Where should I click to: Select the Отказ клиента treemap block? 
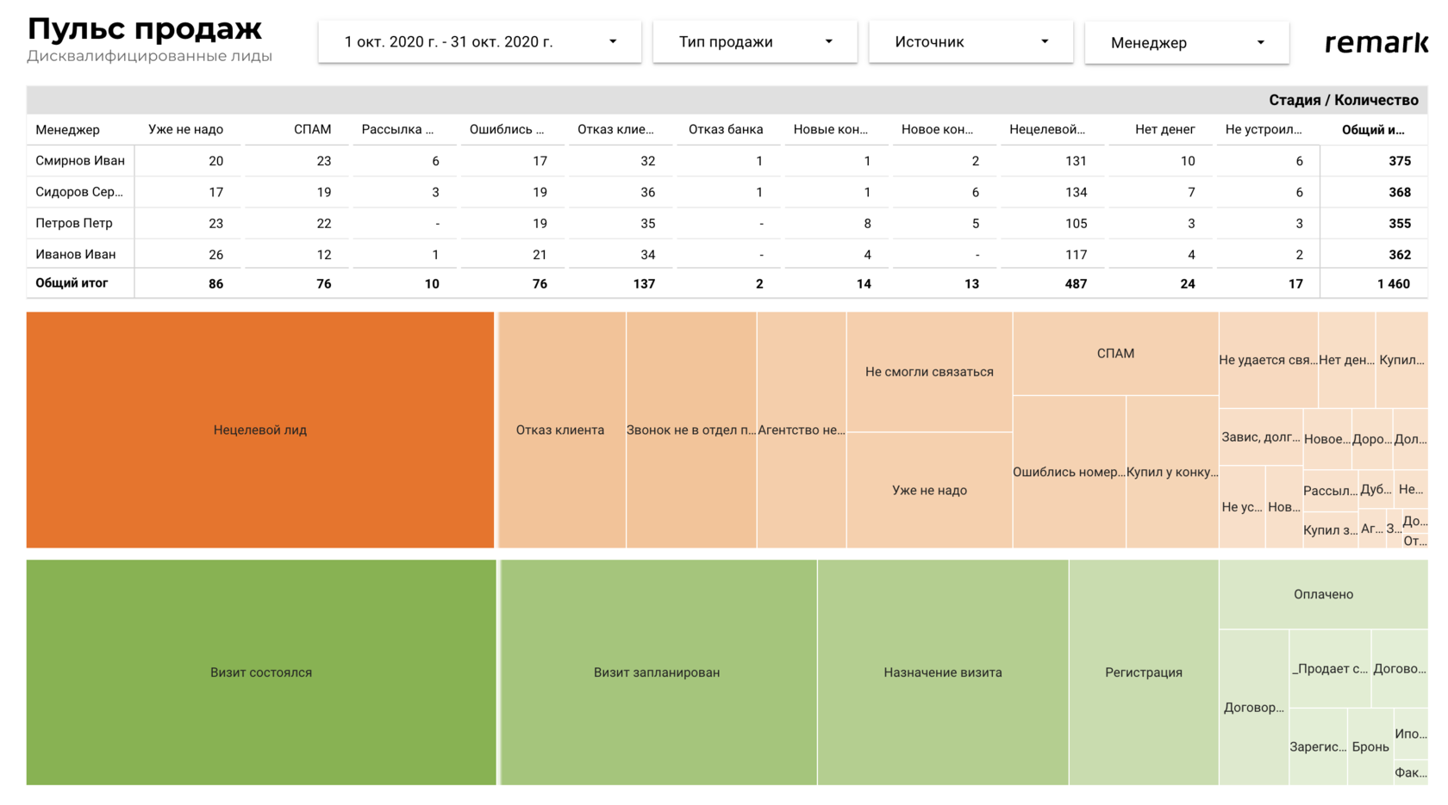561,430
